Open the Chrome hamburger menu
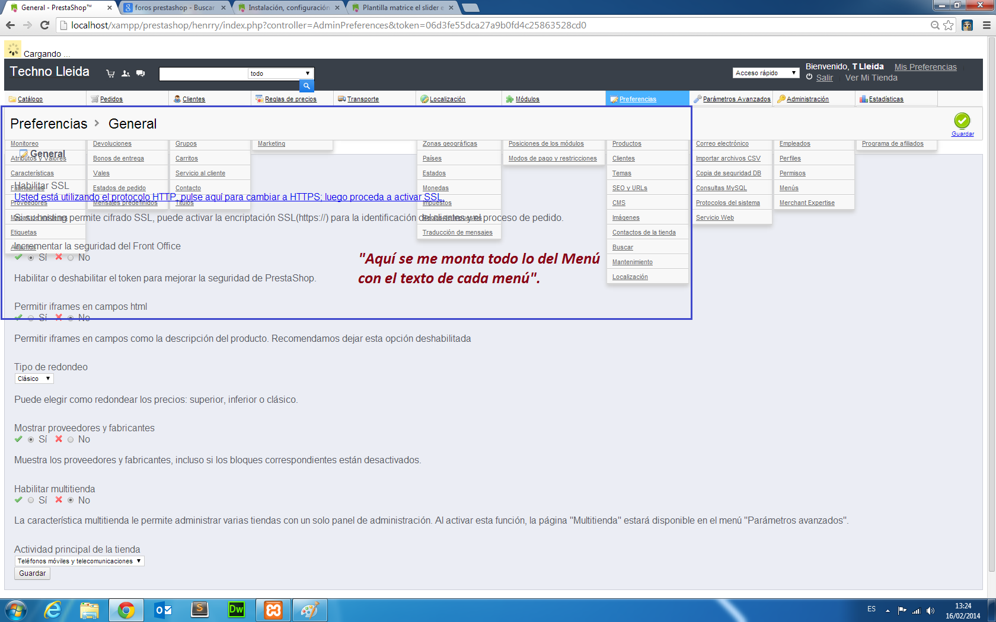The image size is (996, 622). point(987,25)
